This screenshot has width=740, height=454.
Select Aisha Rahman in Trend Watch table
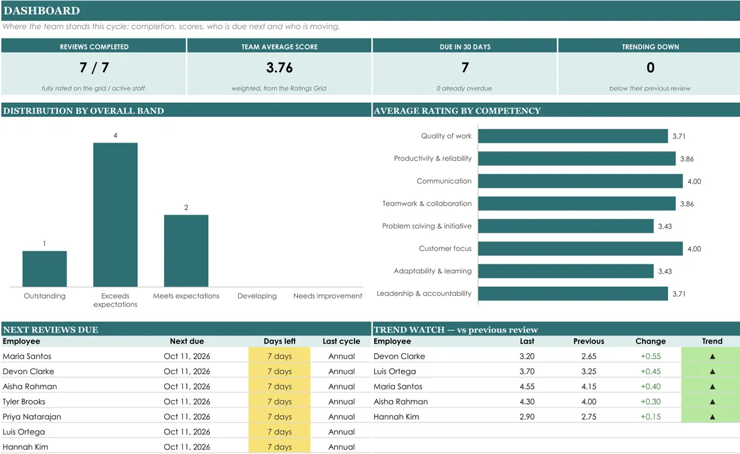click(x=401, y=402)
